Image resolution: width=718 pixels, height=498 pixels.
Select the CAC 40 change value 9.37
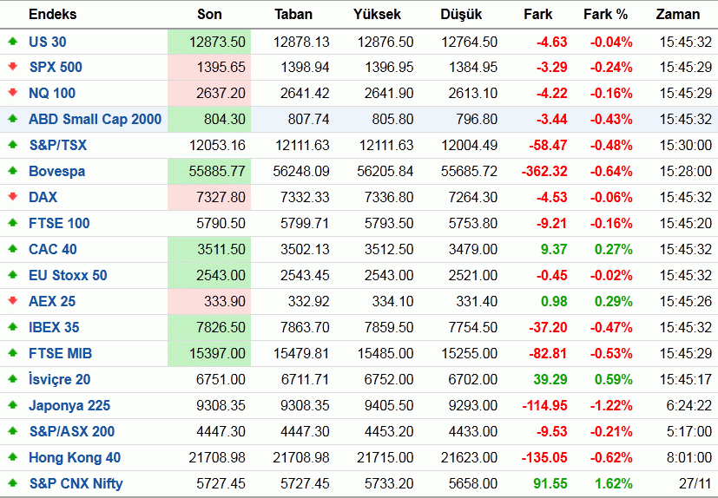554,250
